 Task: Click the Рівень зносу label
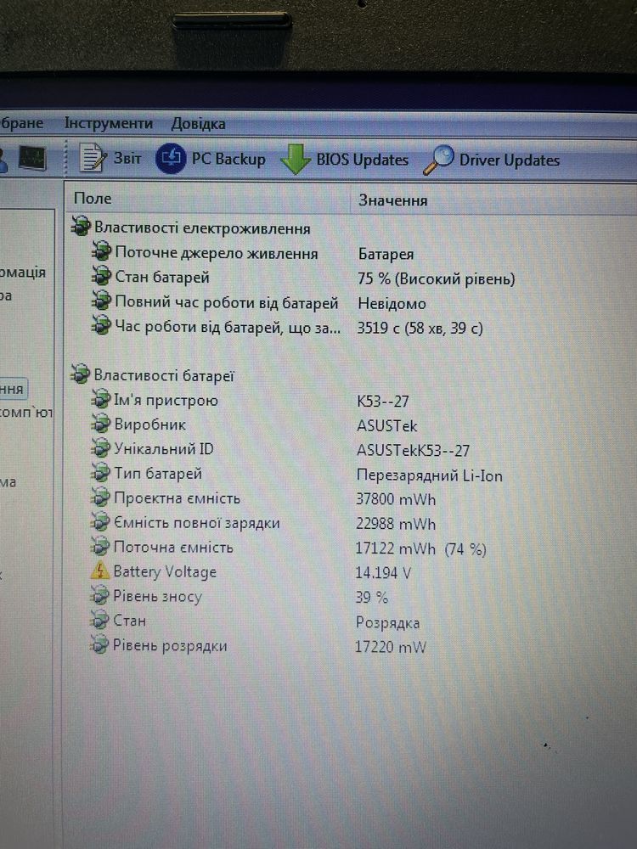[157, 597]
